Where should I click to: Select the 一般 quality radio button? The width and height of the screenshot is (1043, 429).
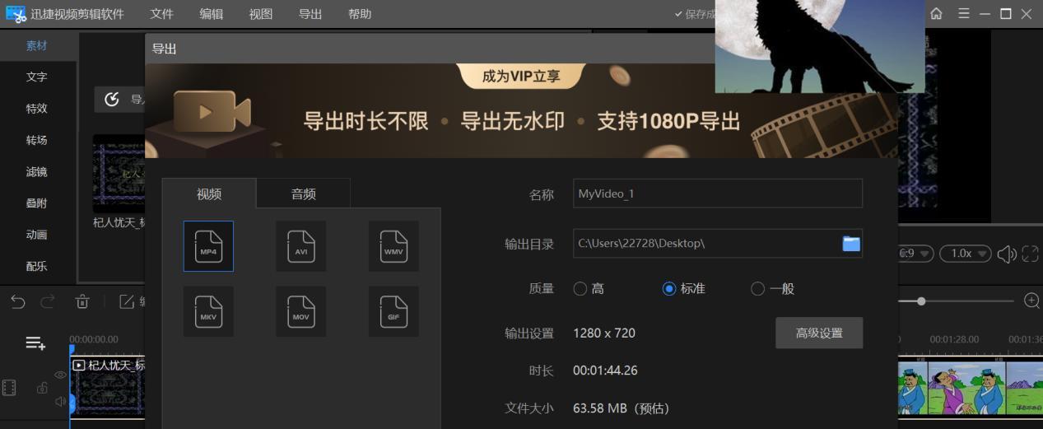(758, 289)
